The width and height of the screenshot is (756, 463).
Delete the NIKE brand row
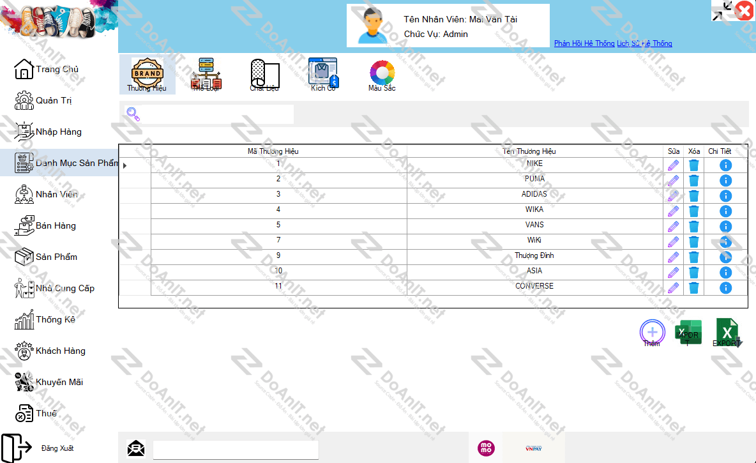694,165
